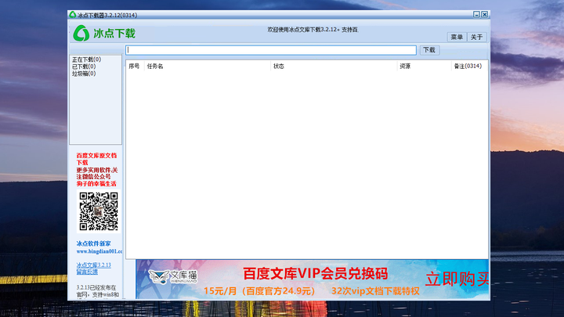Select 正在下载(0) in the sidebar
The image size is (564, 317).
[x=86, y=59]
